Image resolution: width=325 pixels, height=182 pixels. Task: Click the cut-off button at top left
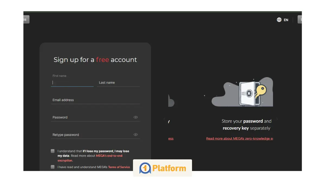click(26, 19)
